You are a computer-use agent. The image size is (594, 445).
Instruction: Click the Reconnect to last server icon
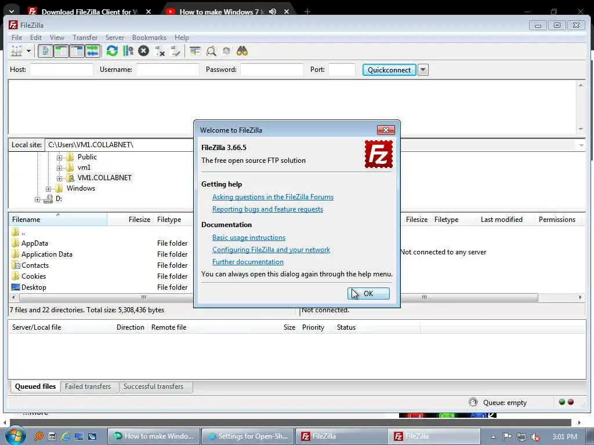(x=175, y=51)
